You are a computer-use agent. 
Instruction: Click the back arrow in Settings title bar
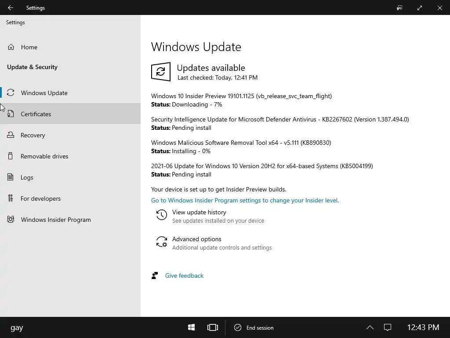click(x=11, y=8)
